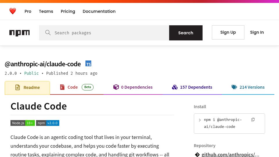
Task: Click the Node.js 18+ badge
Action: tap(23, 123)
